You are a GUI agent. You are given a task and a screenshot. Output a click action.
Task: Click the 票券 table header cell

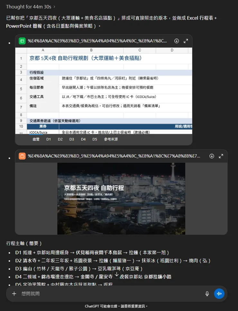[x=43, y=126]
